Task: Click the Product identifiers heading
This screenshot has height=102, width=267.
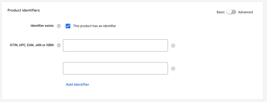Action: [x=24, y=10]
